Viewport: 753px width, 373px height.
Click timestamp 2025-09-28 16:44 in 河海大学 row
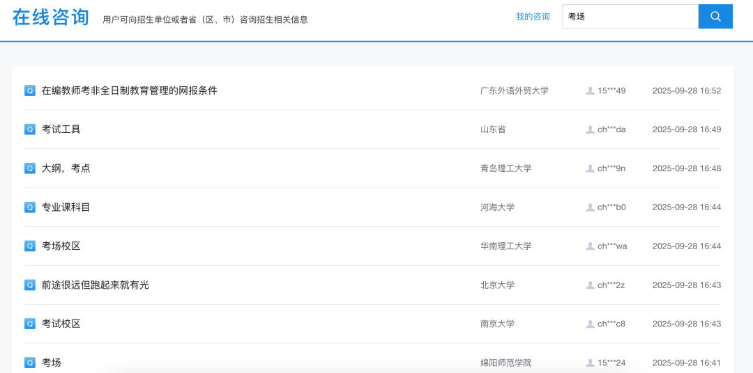coord(687,207)
